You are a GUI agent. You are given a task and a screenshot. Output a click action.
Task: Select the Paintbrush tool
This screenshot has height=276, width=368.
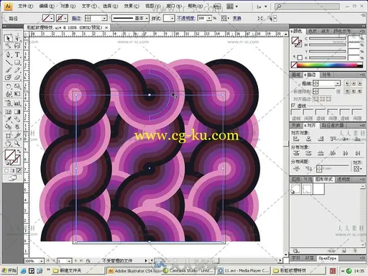click(8, 70)
